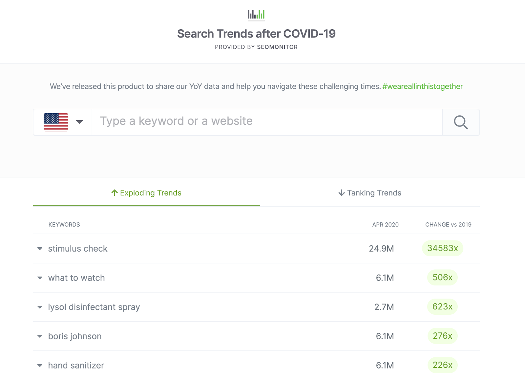Click the KEYWORDS column header
This screenshot has height=383, width=525.
[64, 225]
